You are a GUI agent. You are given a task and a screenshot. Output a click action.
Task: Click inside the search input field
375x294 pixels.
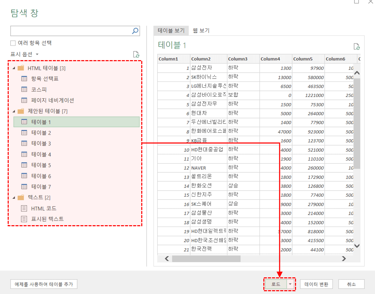(x=70, y=31)
